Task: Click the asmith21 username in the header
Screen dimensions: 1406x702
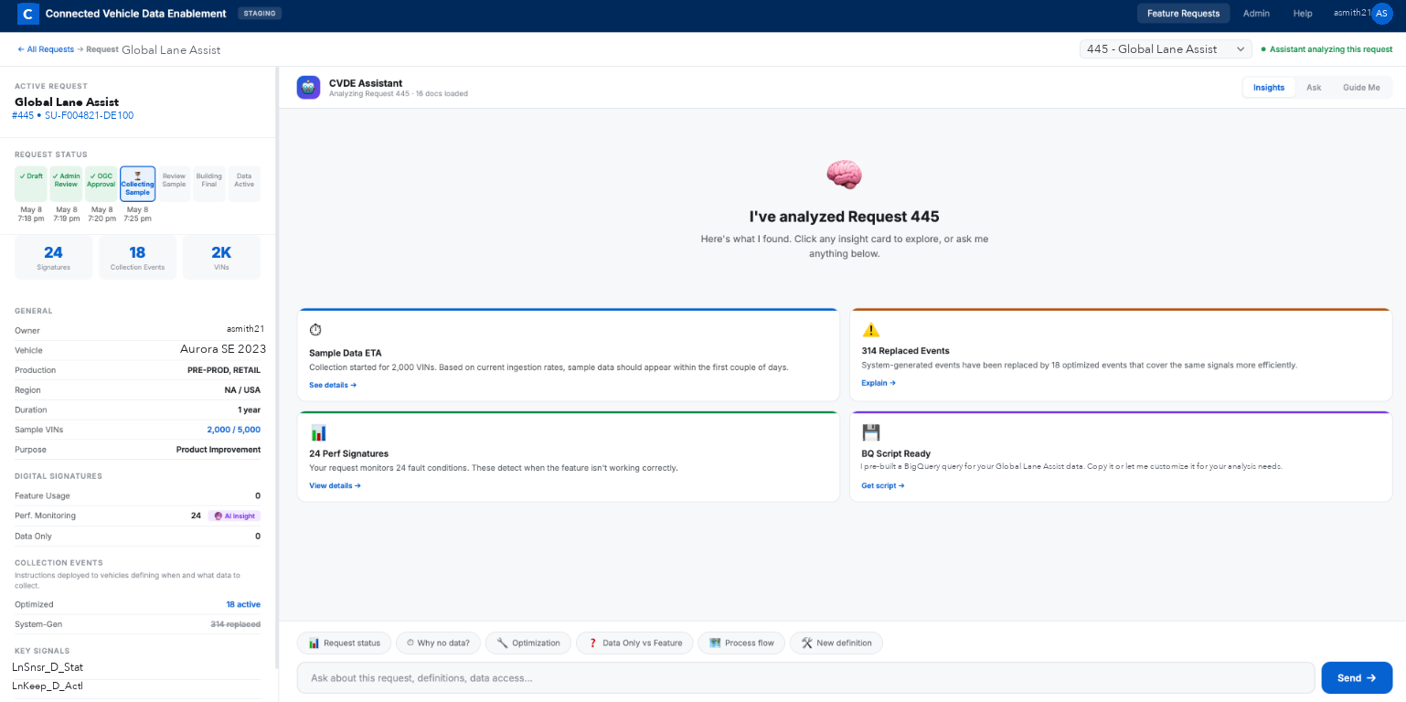Action: (1351, 13)
